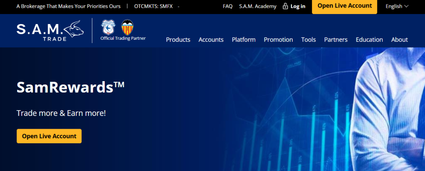Open the Partners menu
The height and width of the screenshot is (171, 425).
pos(336,39)
